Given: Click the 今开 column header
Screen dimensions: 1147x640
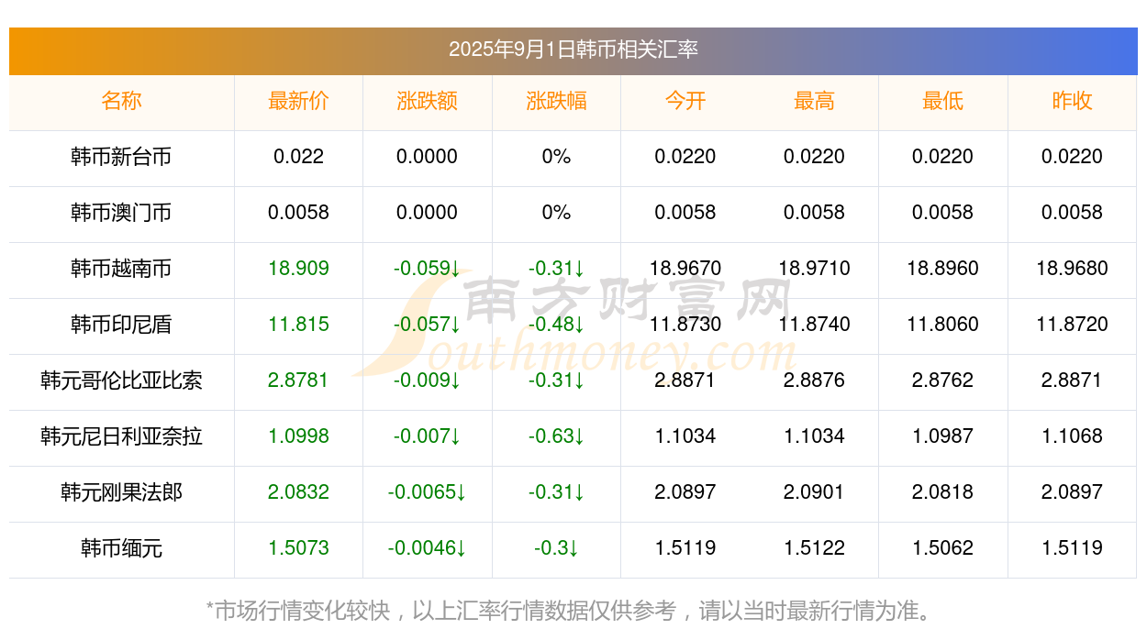Looking at the screenshot, I should pyautogui.click(x=685, y=101).
